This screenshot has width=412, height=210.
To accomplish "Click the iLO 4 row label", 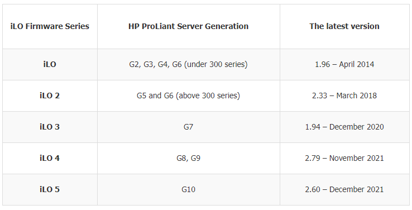I will (x=50, y=158).
